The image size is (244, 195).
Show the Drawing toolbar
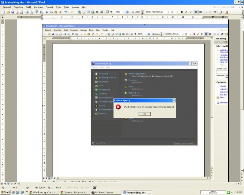click(x=102, y=12)
